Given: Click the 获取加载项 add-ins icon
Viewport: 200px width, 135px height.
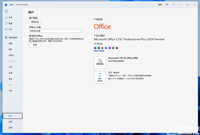Looking at the screenshot, I should point(6,38).
